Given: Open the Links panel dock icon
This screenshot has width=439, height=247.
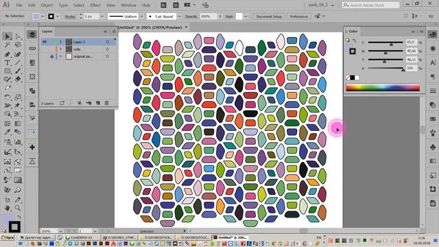Looking at the screenshot, I should click(x=32, y=49).
